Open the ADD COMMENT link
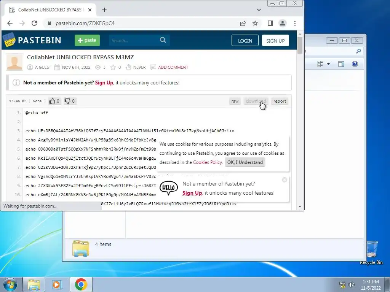390x292 pixels. (x=173, y=67)
